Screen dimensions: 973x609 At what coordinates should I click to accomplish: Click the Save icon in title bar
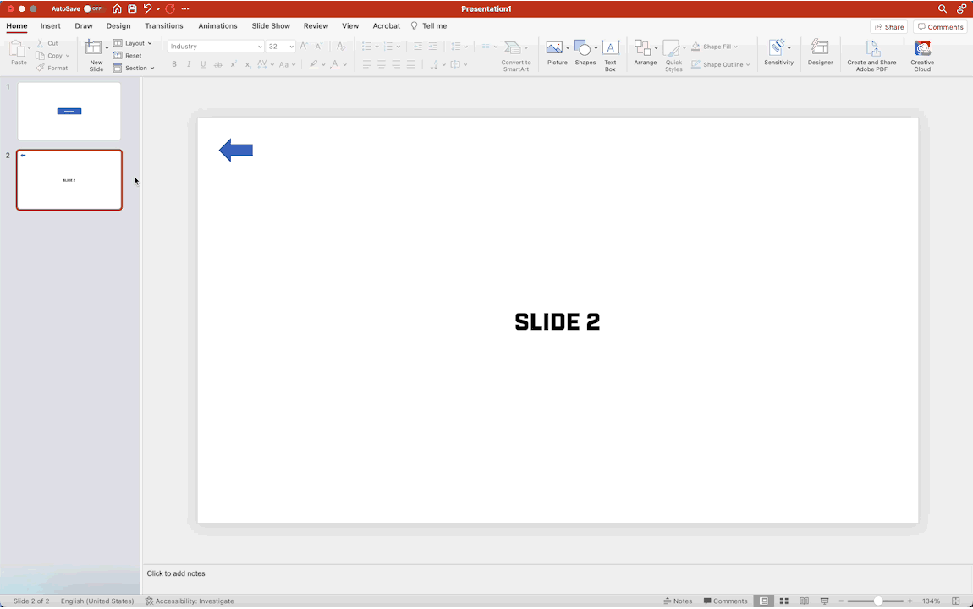click(x=132, y=8)
